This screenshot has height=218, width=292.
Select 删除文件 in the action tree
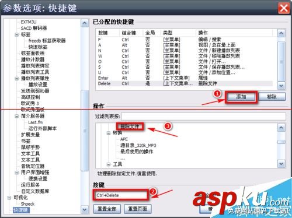pyautogui.click(x=130, y=126)
